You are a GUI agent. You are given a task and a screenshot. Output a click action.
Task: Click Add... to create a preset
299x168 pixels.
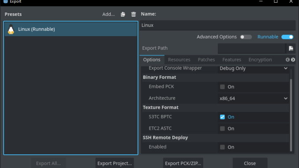pos(108,14)
